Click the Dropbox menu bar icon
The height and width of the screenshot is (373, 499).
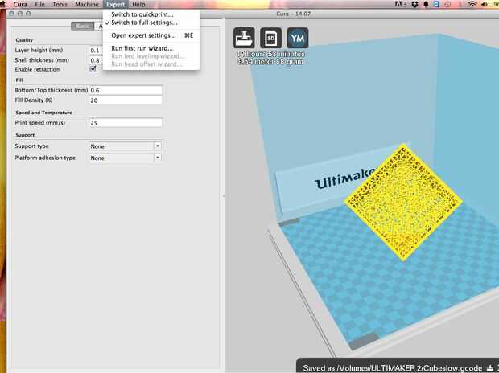414,4
